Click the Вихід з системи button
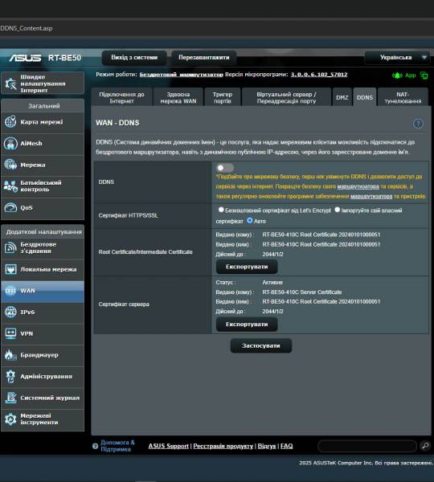434x482 pixels. 134,58
